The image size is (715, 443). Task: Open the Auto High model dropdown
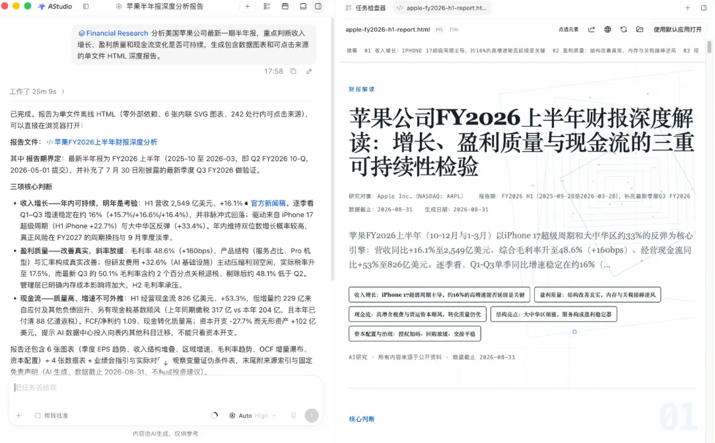coord(253,415)
